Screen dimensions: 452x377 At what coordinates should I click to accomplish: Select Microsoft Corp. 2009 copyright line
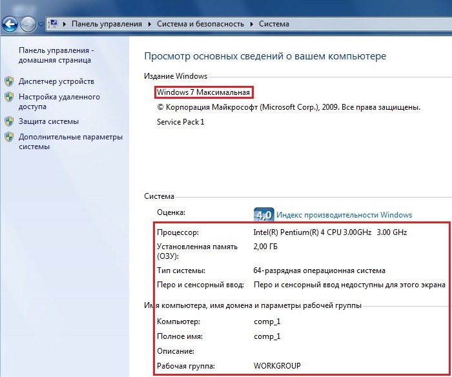pyautogui.click(x=289, y=107)
